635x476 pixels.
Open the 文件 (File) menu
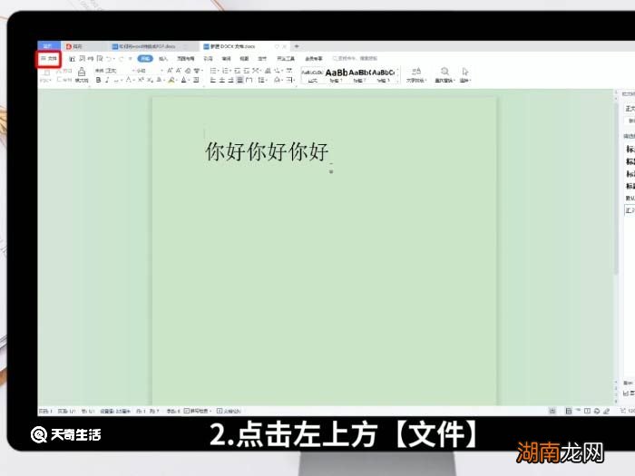49,59
